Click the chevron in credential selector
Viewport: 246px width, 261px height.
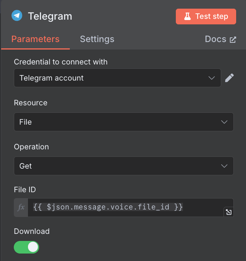(x=212, y=78)
